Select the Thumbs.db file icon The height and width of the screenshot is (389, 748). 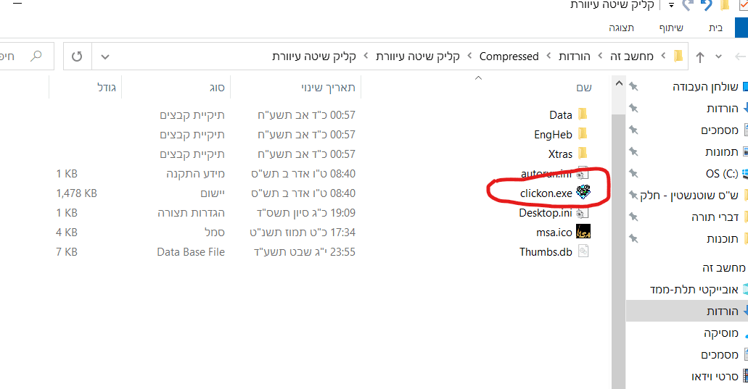point(583,251)
